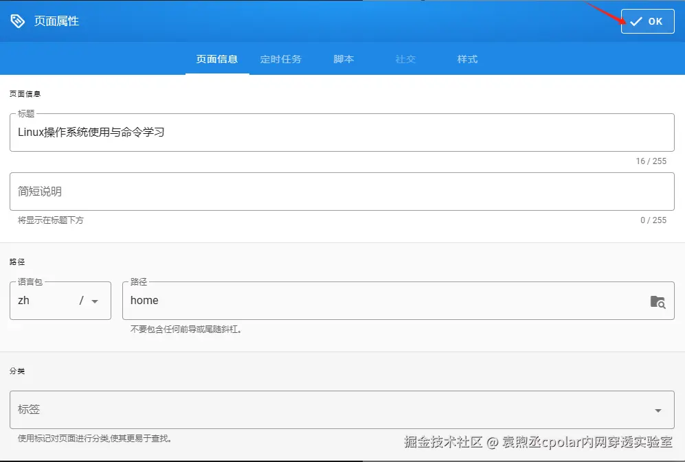Go to the 样式 tab
The width and height of the screenshot is (685, 462).
pyautogui.click(x=467, y=59)
